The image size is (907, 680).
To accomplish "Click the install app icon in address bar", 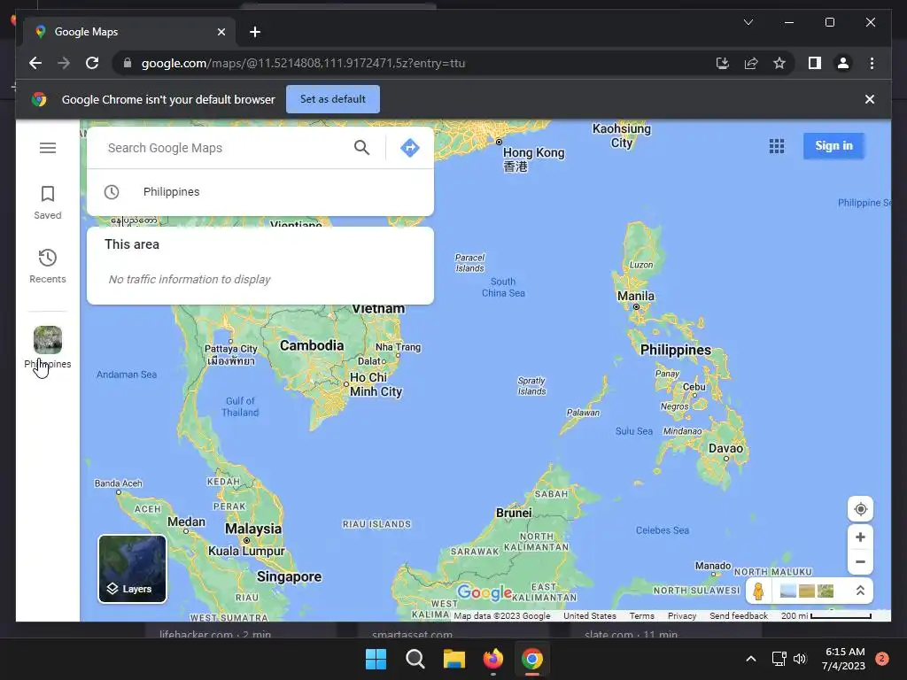I will click(723, 63).
